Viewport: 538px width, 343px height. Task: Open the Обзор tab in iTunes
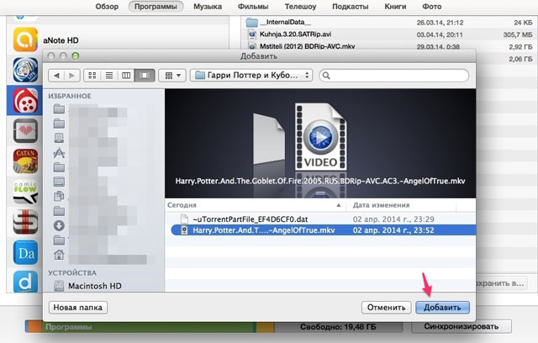[x=107, y=7]
